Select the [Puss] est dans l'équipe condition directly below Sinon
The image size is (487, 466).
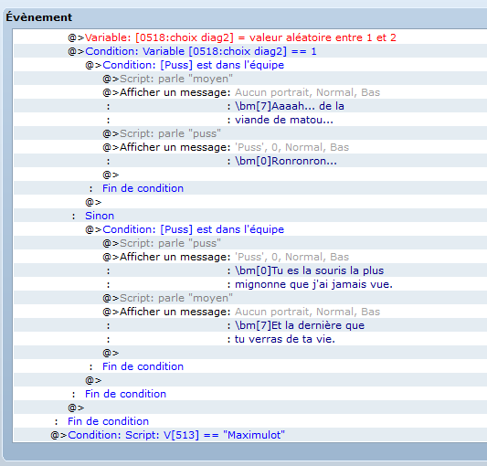(250, 229)
